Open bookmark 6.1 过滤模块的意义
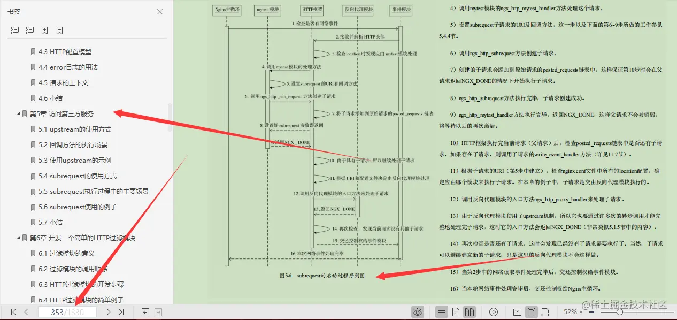 point(66,253)
